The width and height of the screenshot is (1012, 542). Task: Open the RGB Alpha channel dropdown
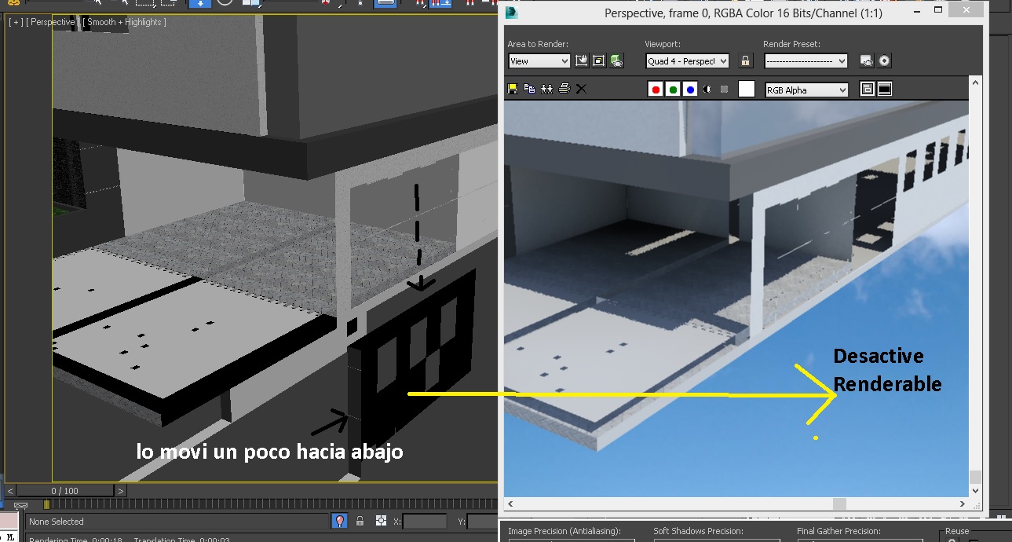806,90
